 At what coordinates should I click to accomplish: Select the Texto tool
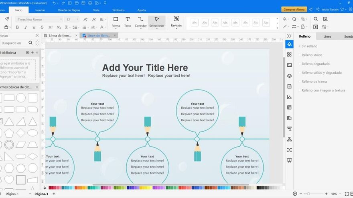click(128, 22)
